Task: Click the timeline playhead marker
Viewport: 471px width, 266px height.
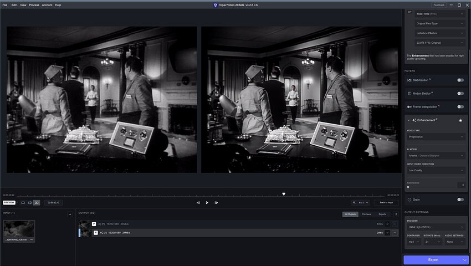Action: (284, 194)
